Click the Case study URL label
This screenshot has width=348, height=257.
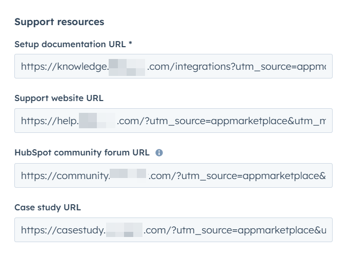[x=48, y=207]
